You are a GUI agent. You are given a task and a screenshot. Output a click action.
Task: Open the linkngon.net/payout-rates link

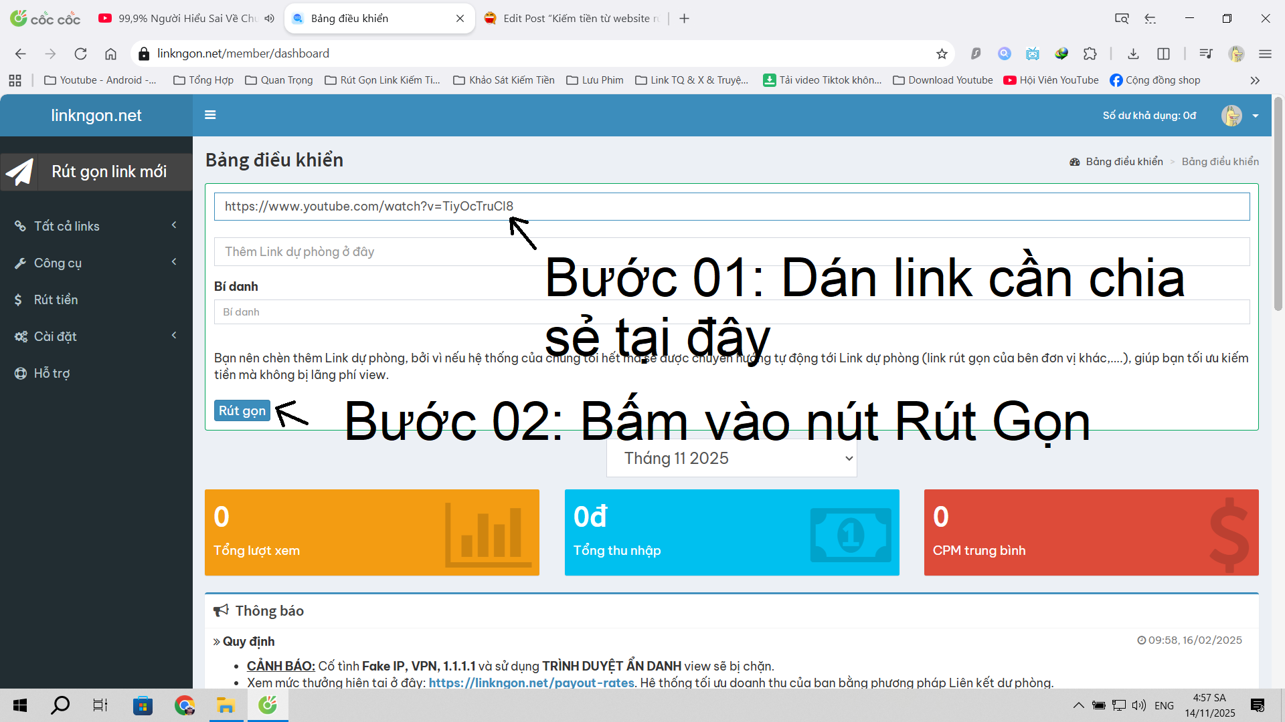point(531,683)
